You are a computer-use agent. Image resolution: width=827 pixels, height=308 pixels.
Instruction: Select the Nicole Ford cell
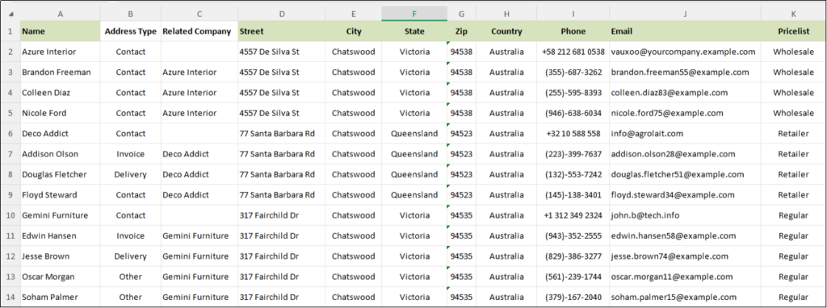tap(60, 113)
